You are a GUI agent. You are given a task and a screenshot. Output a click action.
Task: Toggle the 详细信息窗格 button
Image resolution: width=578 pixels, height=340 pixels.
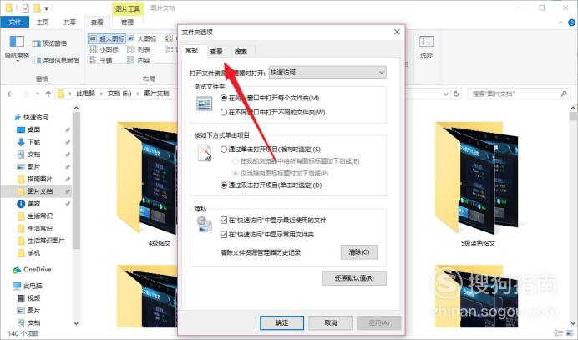(x=56, y=60)
